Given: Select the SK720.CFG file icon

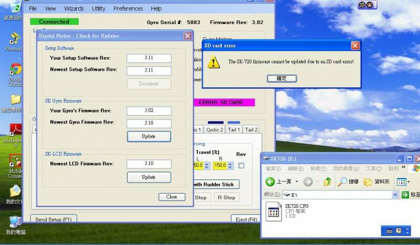Looking at the screenshot, I should coord(274,211).
